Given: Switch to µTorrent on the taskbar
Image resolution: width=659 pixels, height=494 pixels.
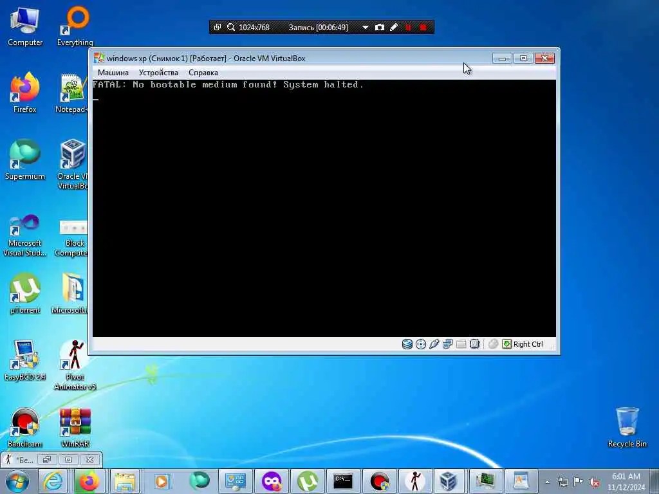Looking at the screenshot, I should point(308,481).
